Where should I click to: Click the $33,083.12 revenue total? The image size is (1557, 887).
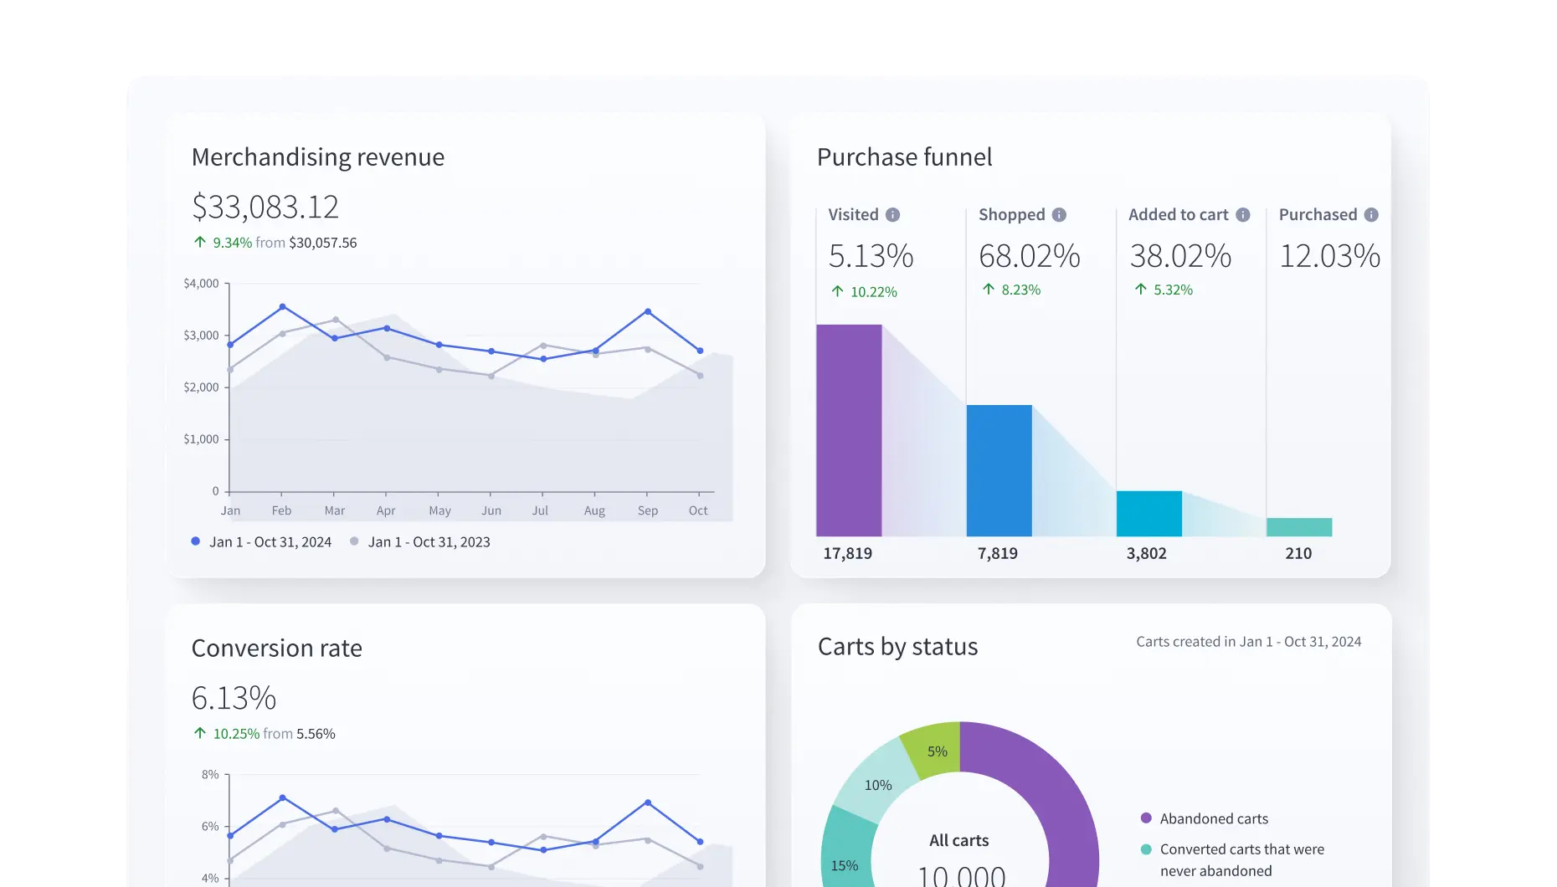265,207
